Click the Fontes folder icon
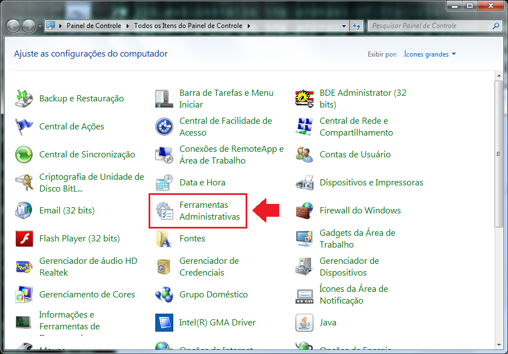Screen dimensions: 508x354 pos(164,239)
